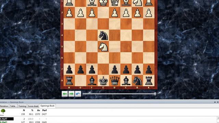Viewport: 219px width, 123px height.
Task: Click the move slider handle below the board
Action: [x=155, y=94]
